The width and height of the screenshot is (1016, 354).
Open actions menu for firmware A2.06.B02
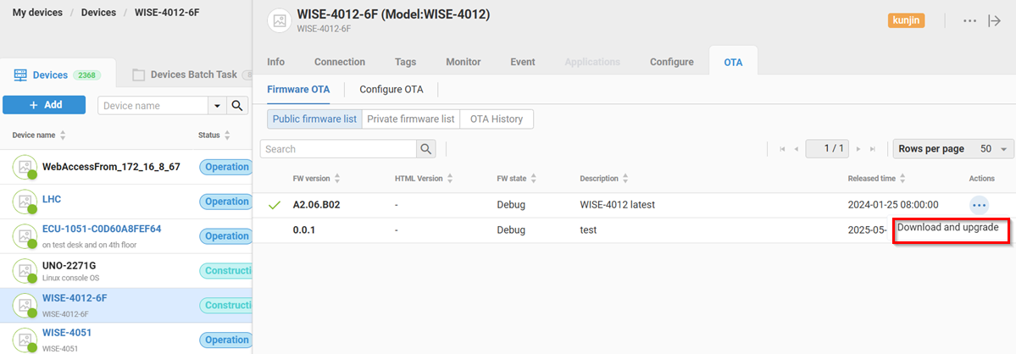click(979, 205)
